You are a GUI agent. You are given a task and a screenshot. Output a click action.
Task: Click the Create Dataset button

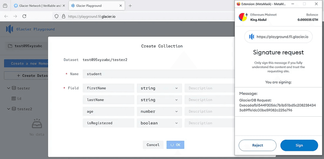(x=26, y=76)
